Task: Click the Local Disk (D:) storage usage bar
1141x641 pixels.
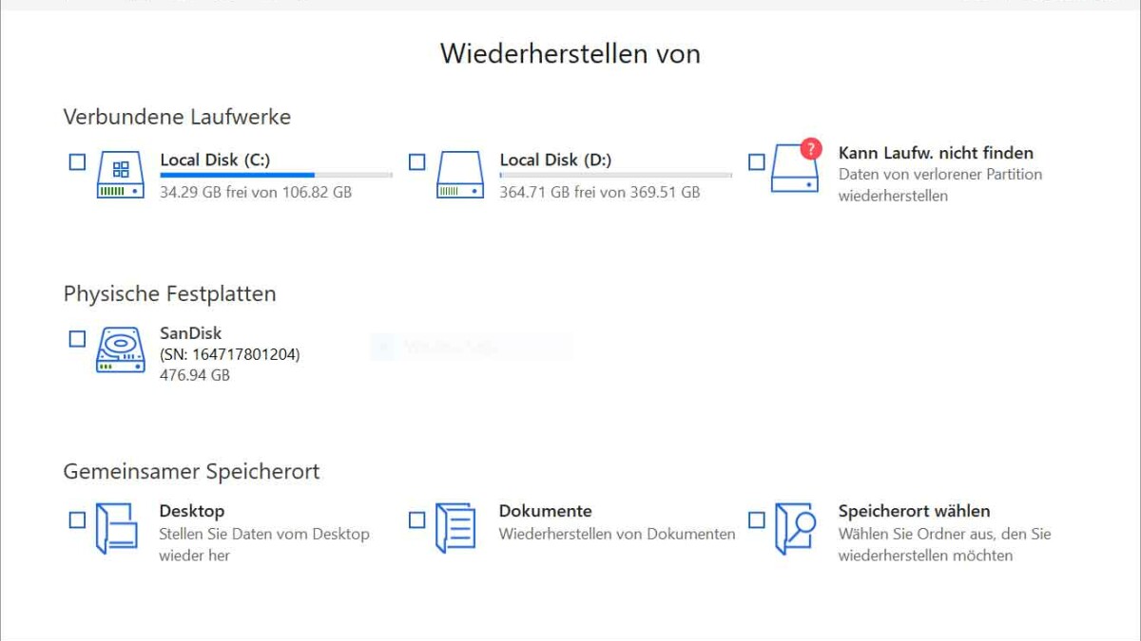Action: pyautogui.click(x=615, y=176)
